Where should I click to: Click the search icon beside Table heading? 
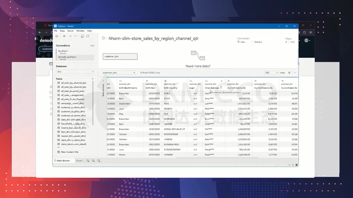(x=92, y=79)
